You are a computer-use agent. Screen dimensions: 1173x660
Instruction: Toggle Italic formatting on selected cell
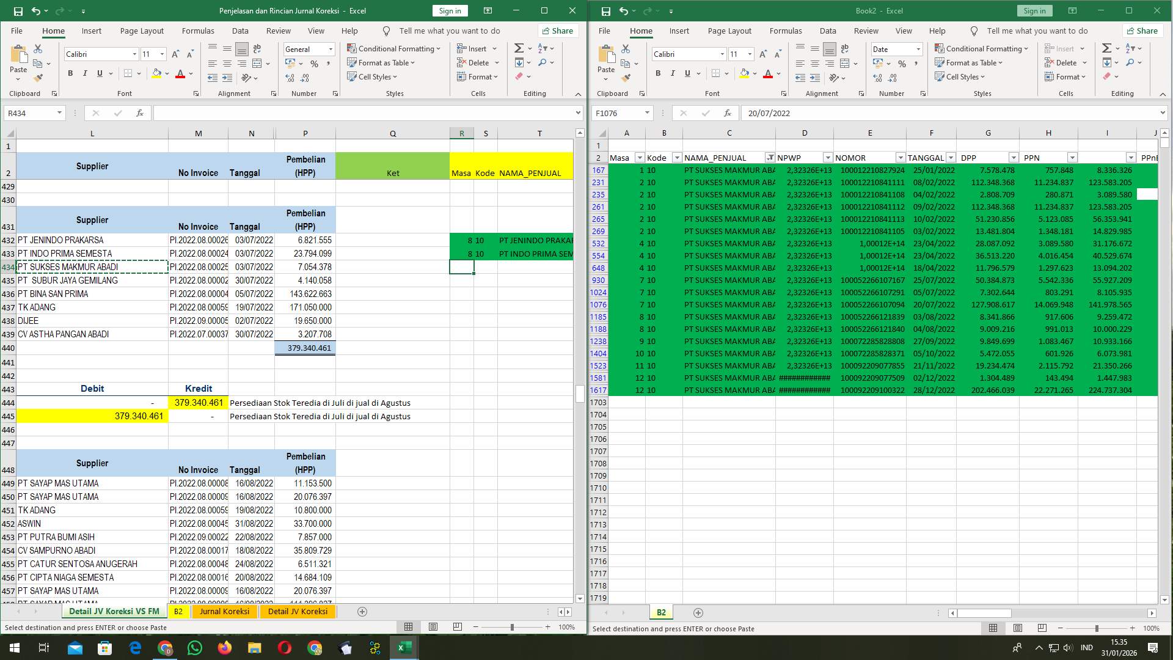[85, 73]
